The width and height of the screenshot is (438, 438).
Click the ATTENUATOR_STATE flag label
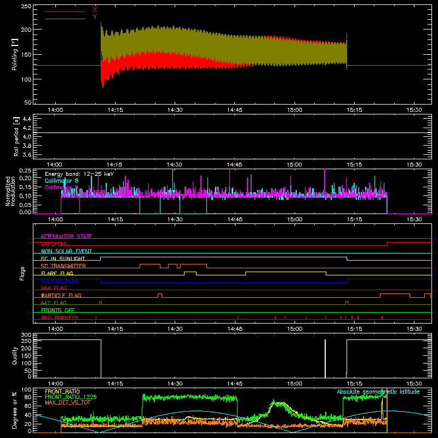tap(66, 237)
